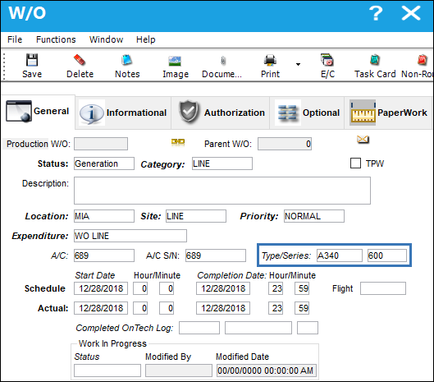Screen dimensions: 434x382
Task: Click the Type field showing A340
Action: (x=340, y=255)
